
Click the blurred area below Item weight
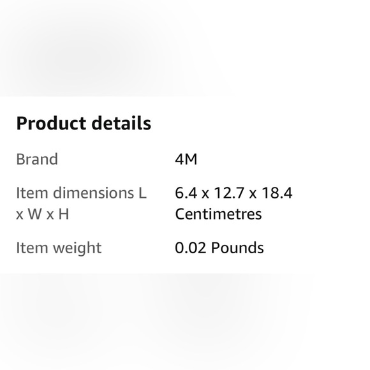tap(185, 322)
